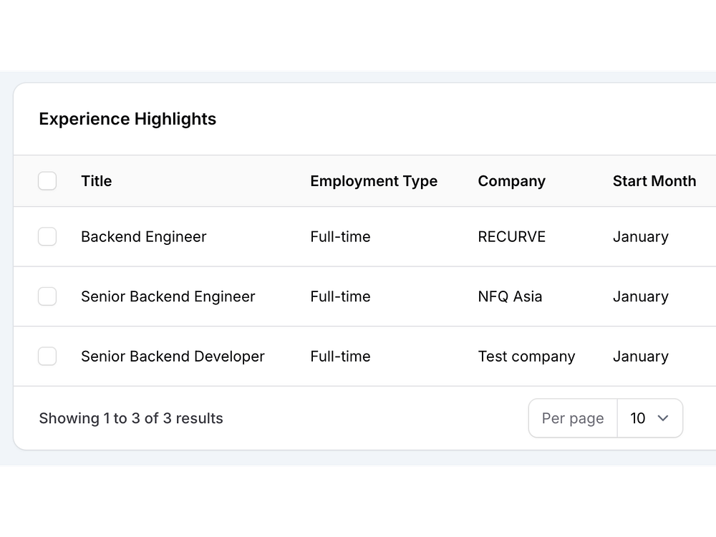Open the Senior Backend Engineer entry
Viewport: 716px width, 537px height.
pyautogui.click(x=168, y=296)
